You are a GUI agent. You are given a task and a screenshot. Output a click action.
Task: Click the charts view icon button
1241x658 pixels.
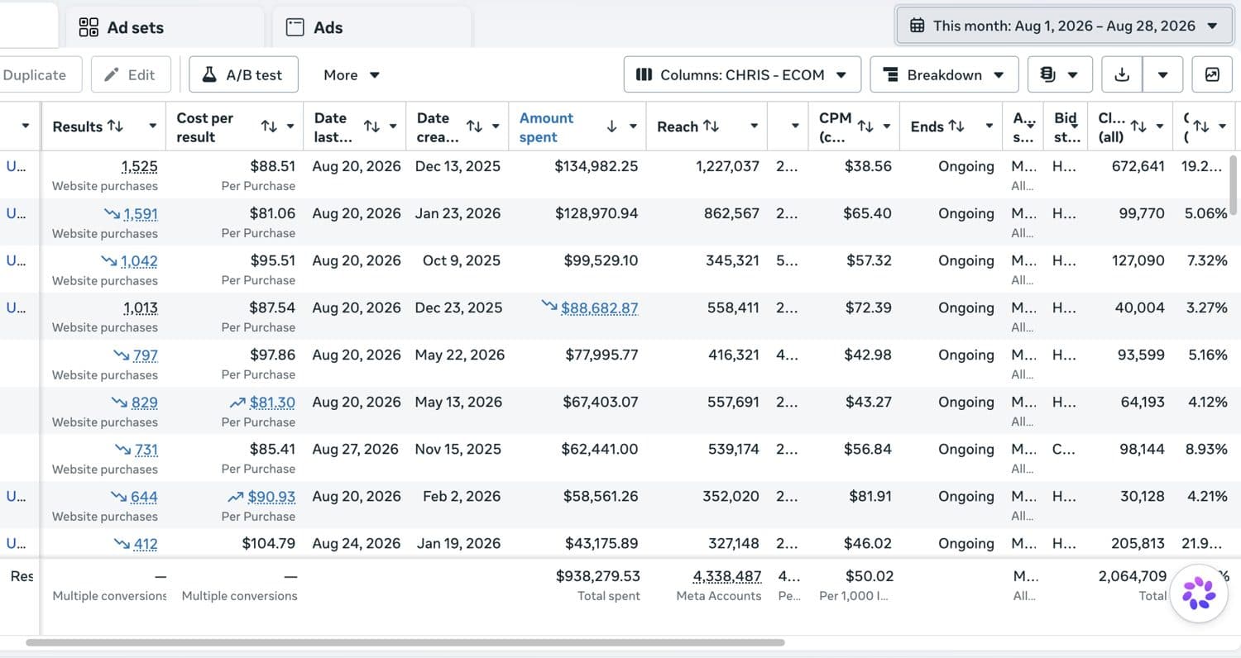1212,74
